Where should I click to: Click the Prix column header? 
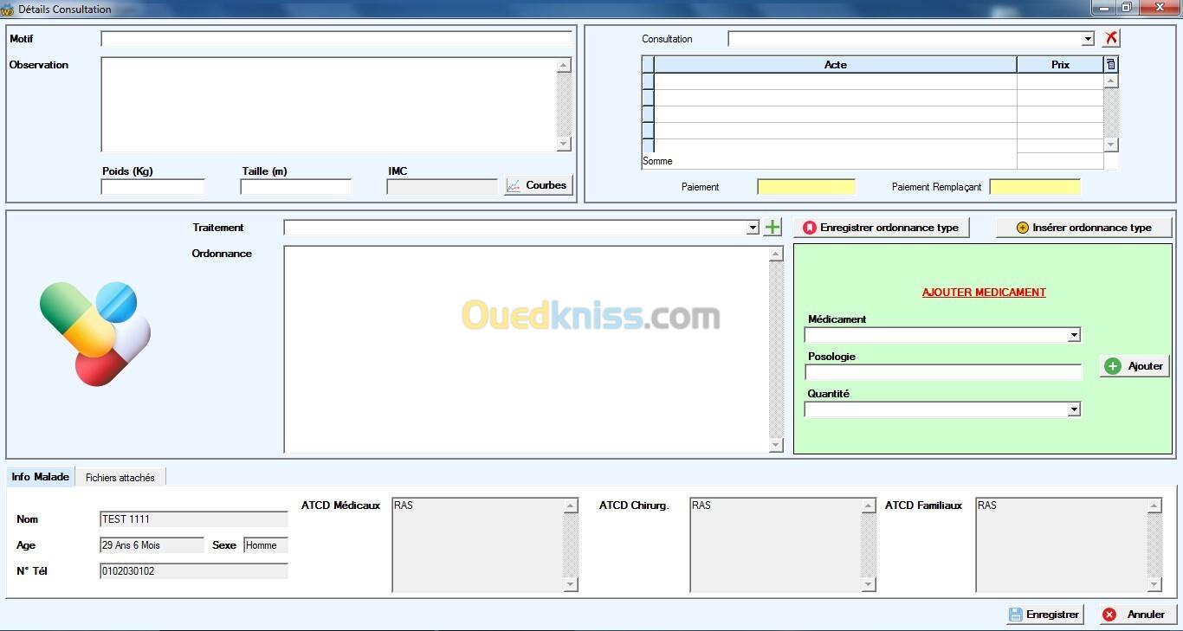click(x=1060, y=65)
